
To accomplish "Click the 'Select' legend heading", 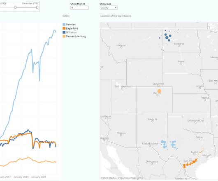I will (66, 16).
